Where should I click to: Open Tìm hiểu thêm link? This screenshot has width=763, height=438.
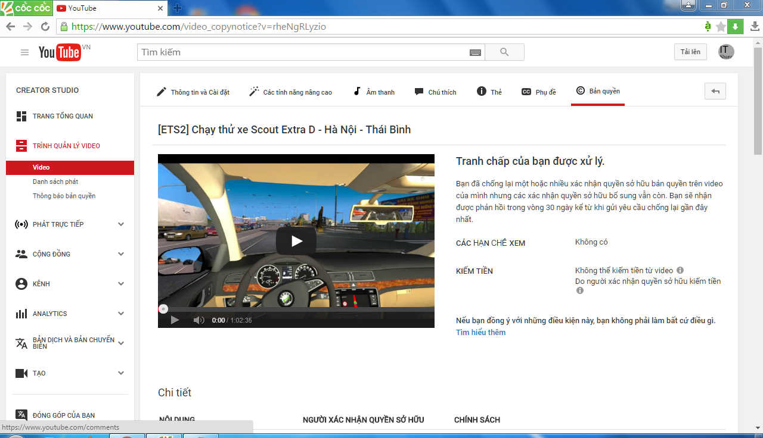click(480, 332)
